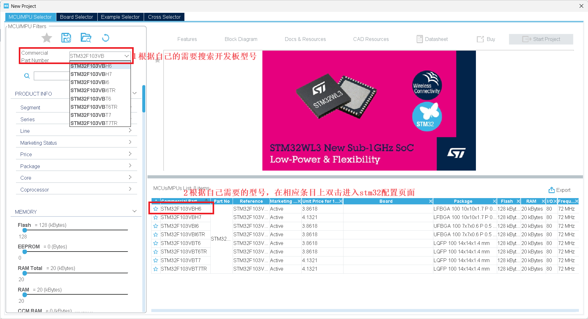This screenshot has height=319, width=588.
Task: Remove the Unit Price column with its X
Action: 341,201
